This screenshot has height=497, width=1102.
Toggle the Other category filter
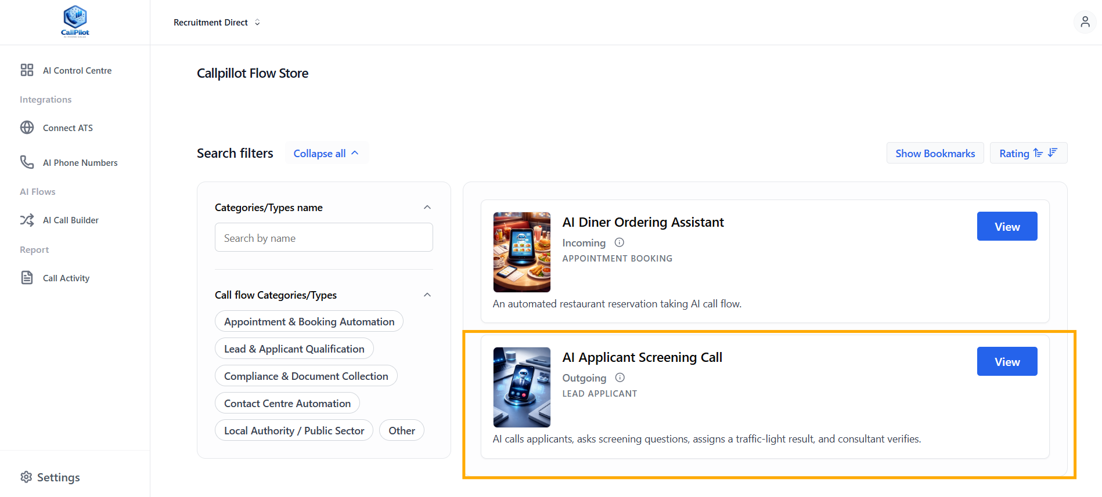point(402,430)
